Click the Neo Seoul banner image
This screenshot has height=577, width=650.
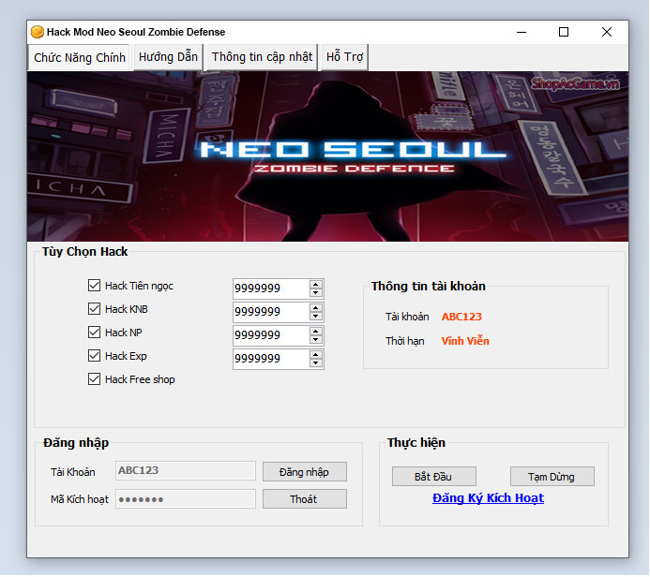click(x=328, y=156)
